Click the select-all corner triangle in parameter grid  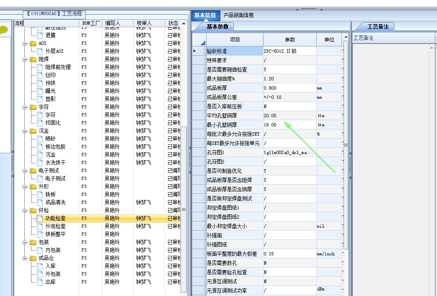pos(203,43)
